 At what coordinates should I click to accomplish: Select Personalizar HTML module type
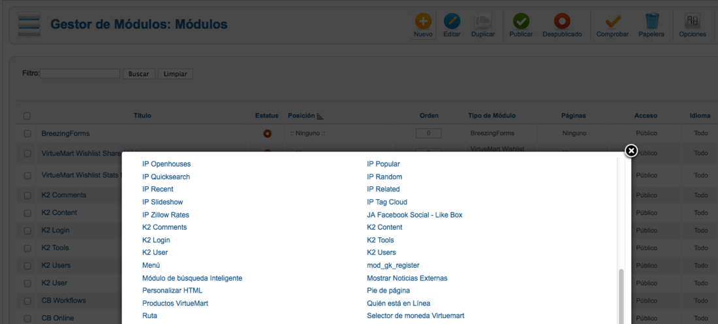point(172,291)
